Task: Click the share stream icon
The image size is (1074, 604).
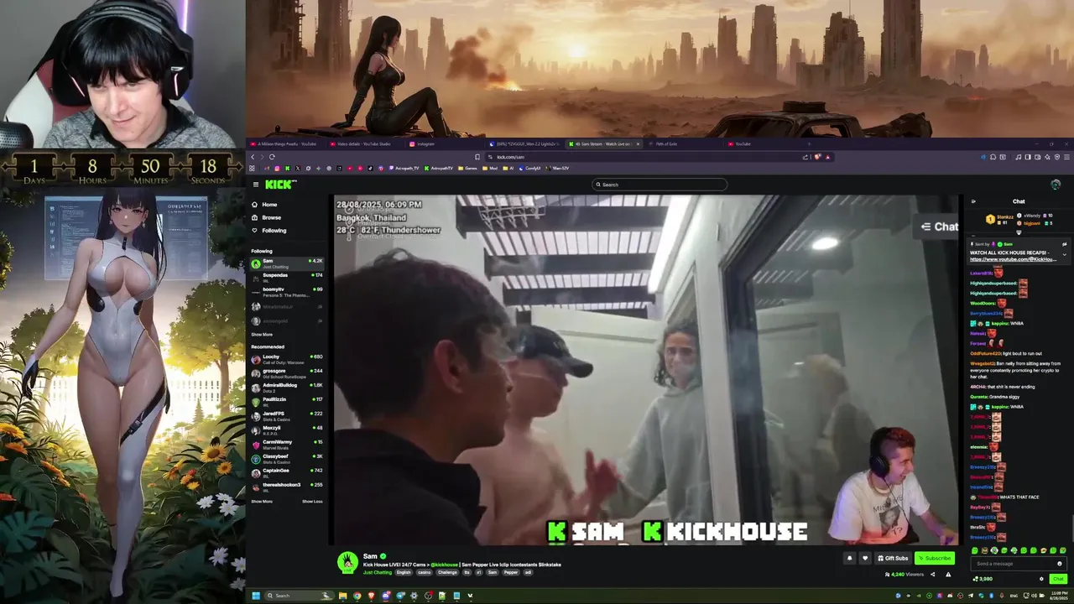Action: [932, 575]
